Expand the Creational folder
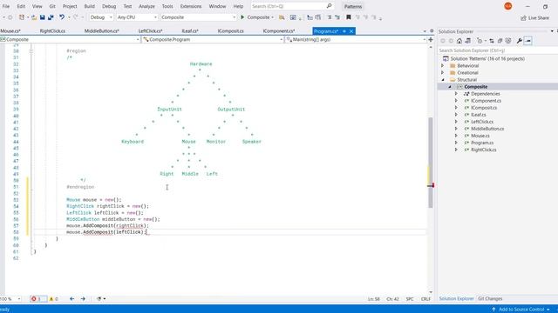558x313 pixels. tap(443, 73)
